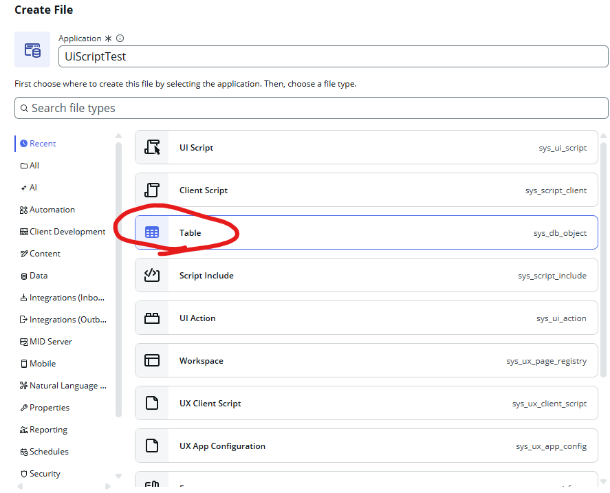The width and height of the screenshot is (610, 493).
Task: Click category list horizontal scroll-right arrow
Action: coord(108,486)
